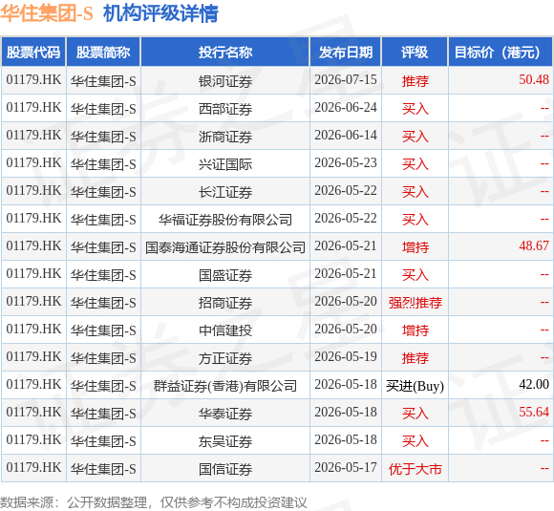Screen dimensions: 554x511
Task: Select 国泰海通证券股份有限公司 cell
Action: point(225,247)
